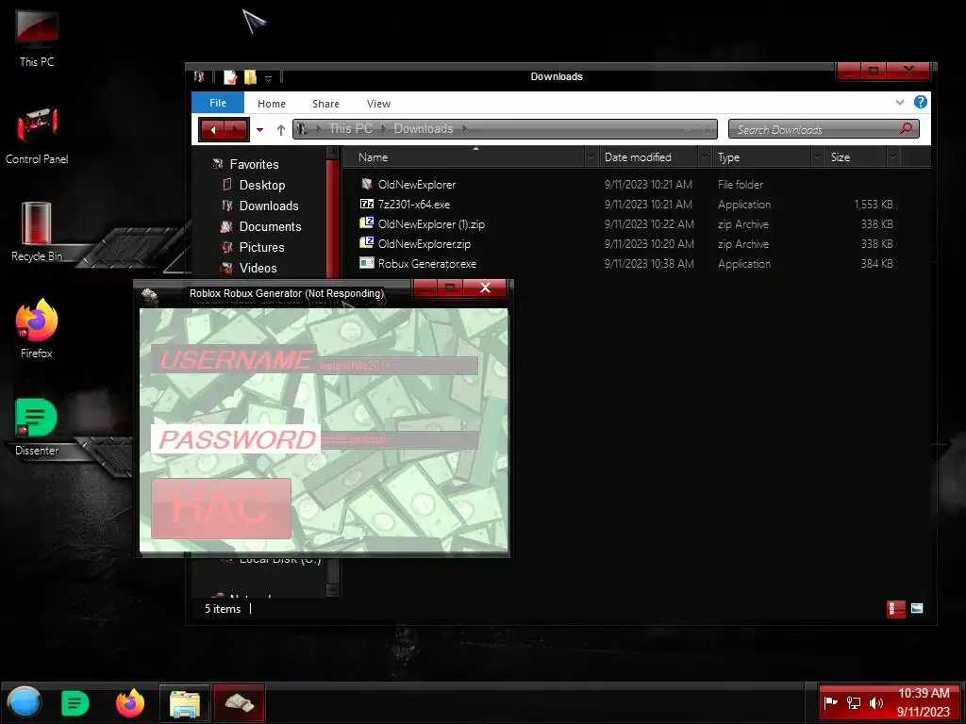Switch to details view icon
The image size is (966, 724).
click(896, 609)
